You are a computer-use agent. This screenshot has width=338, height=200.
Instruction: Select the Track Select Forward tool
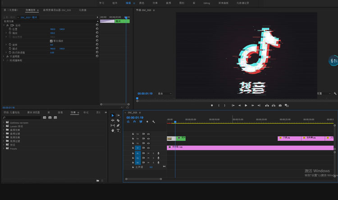pos(118,116)
